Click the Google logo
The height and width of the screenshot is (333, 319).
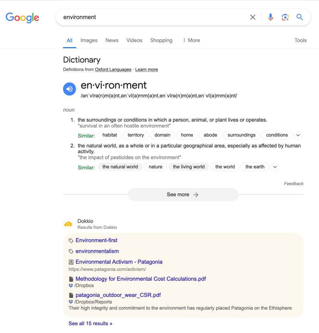22,17
